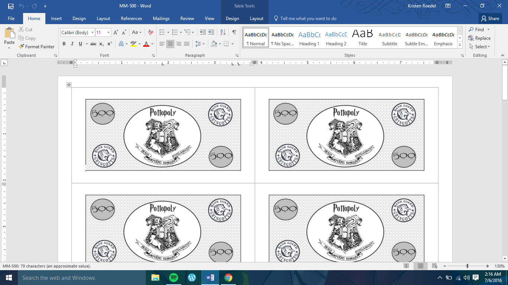Open Chrome from the taskbar

tap(228, 278)
